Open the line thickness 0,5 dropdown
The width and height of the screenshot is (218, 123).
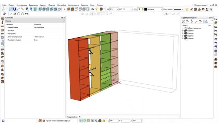coord(117,9)
